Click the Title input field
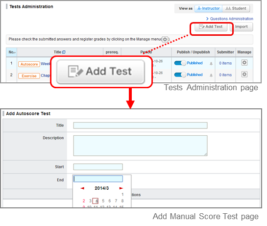267x226 pixels. tap(140, 126)
